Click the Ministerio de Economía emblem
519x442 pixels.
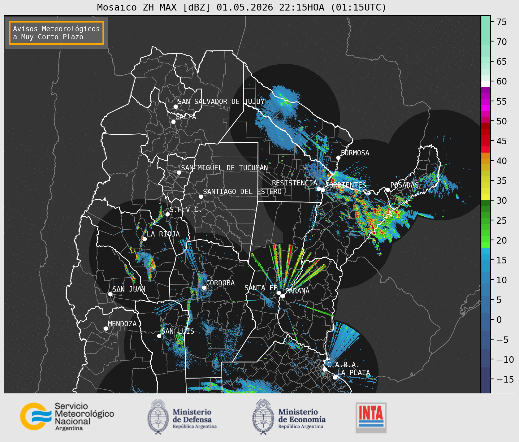tap(263, 417)
